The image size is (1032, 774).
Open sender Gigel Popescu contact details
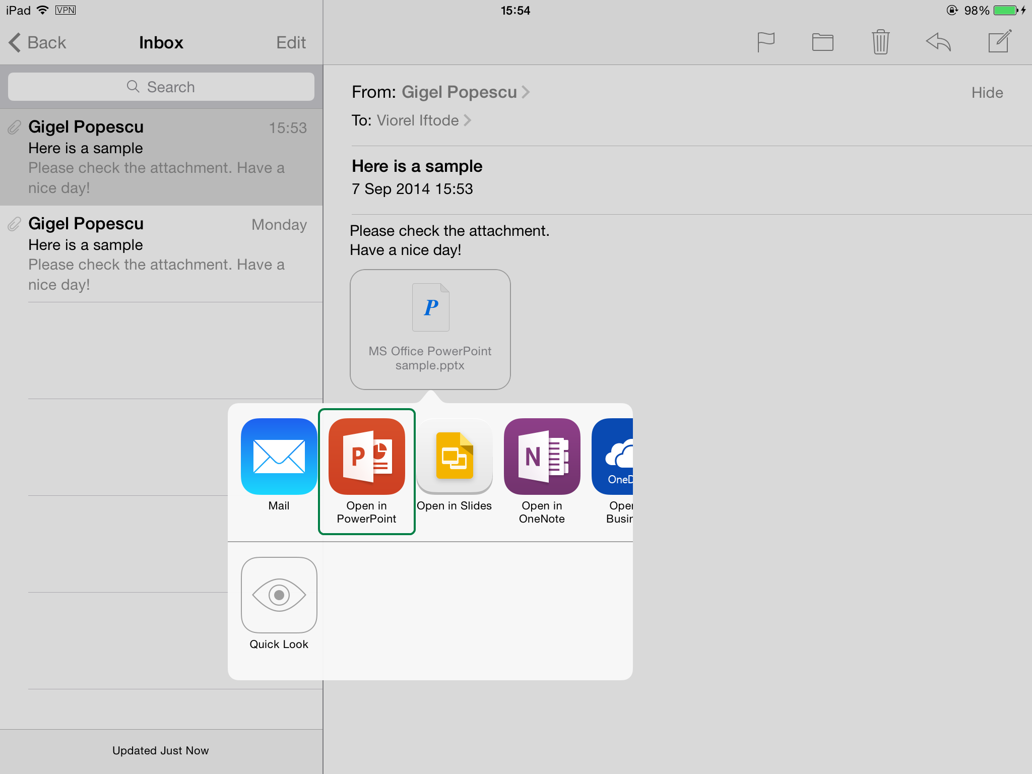pos(465,92)
